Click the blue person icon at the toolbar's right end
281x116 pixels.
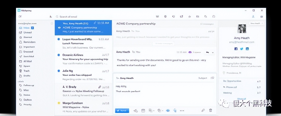[253, 16]
